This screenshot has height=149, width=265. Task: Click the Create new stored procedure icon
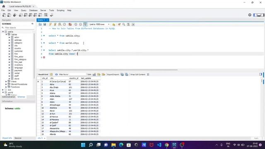[35, 15]
